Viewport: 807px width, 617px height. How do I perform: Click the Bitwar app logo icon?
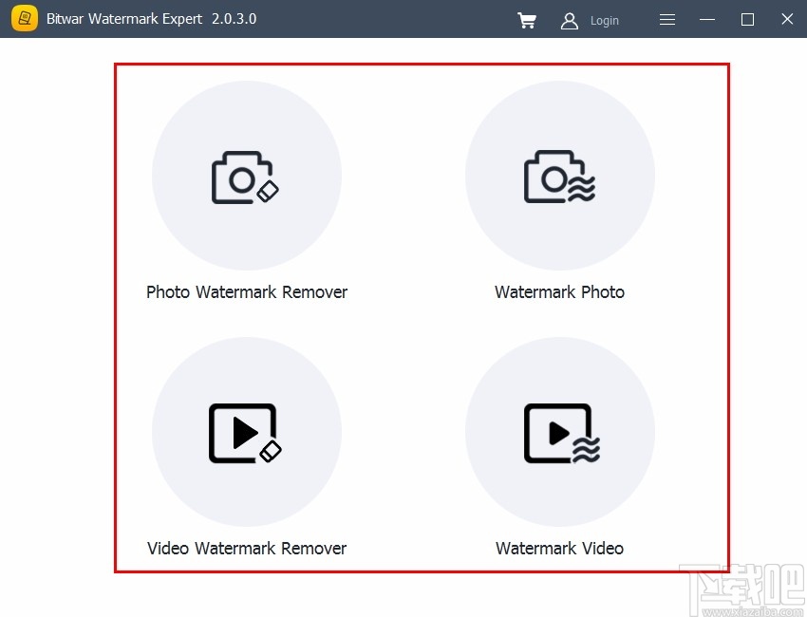click(24, 18)
